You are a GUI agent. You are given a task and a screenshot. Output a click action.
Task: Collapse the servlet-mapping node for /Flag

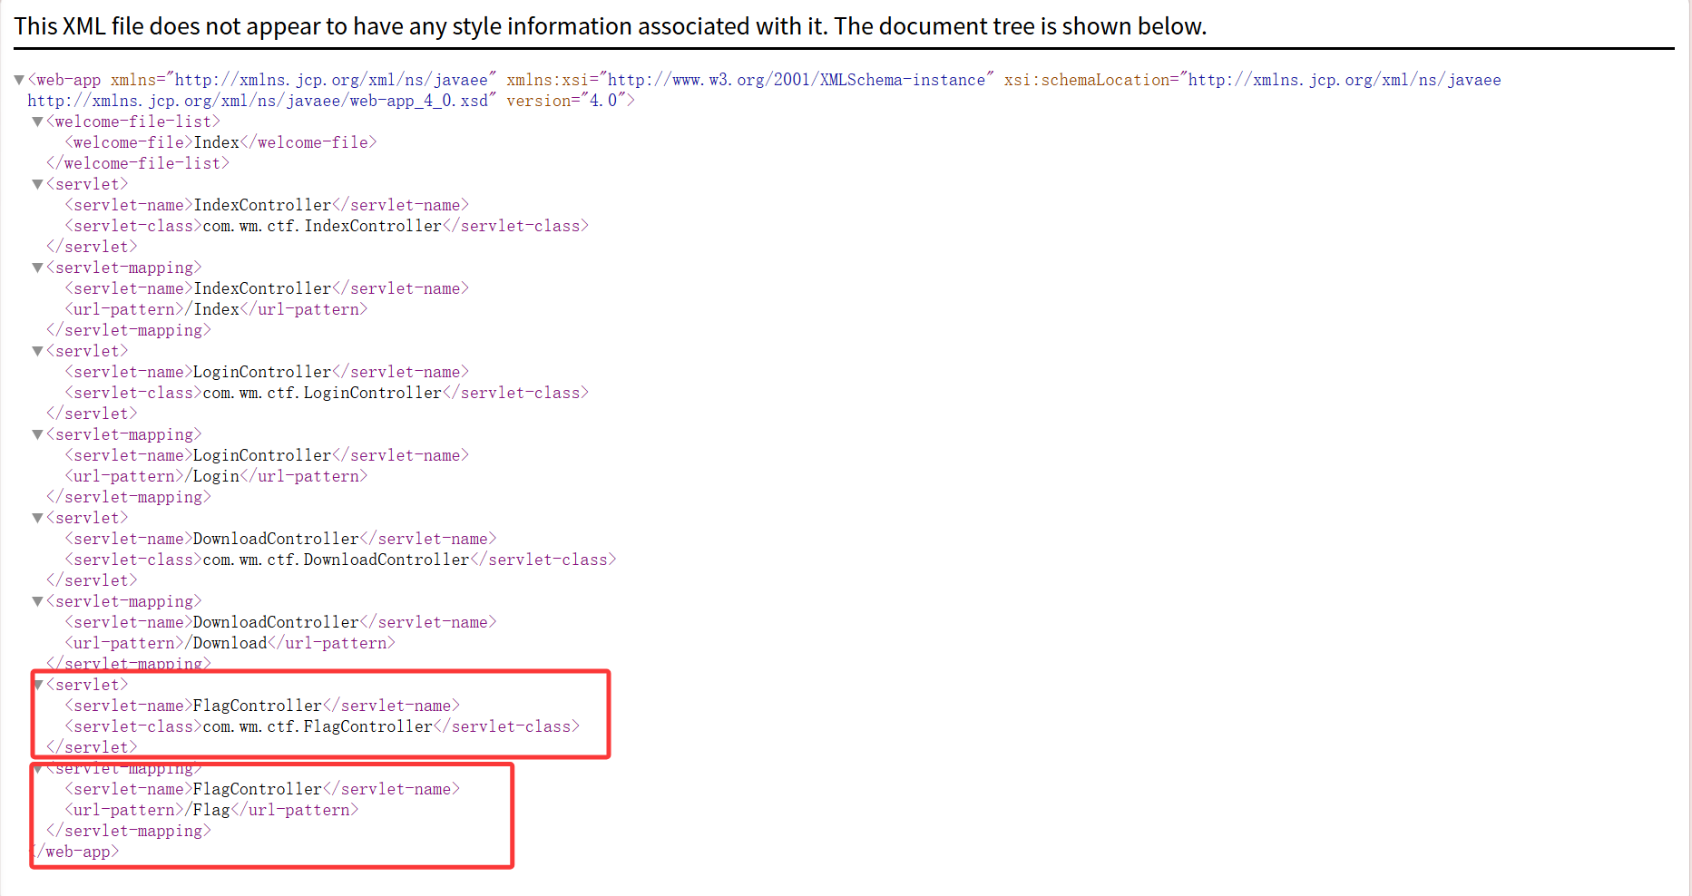point(37,769)
